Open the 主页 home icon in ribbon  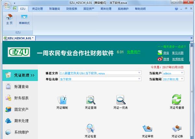point(9,19)
